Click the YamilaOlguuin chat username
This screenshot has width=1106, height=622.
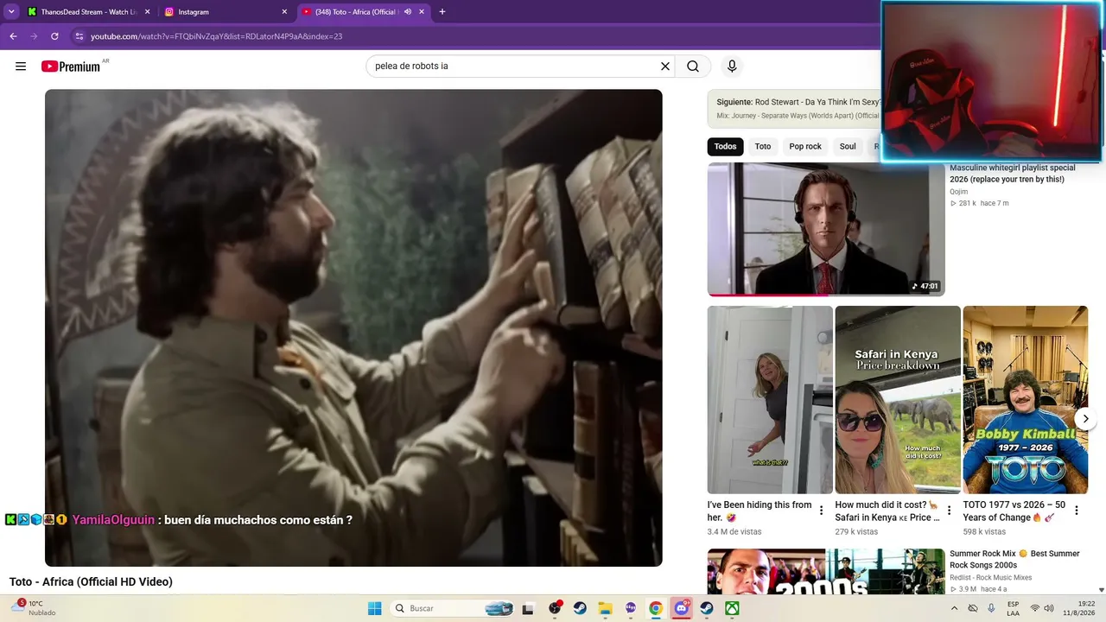[x=113, y=520]
